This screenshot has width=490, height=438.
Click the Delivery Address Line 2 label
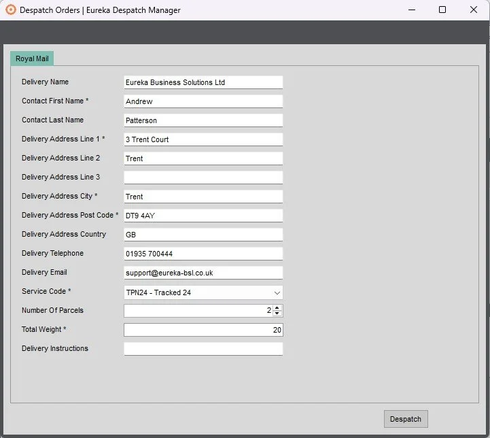pyautogui.click(x=60, y=158)
